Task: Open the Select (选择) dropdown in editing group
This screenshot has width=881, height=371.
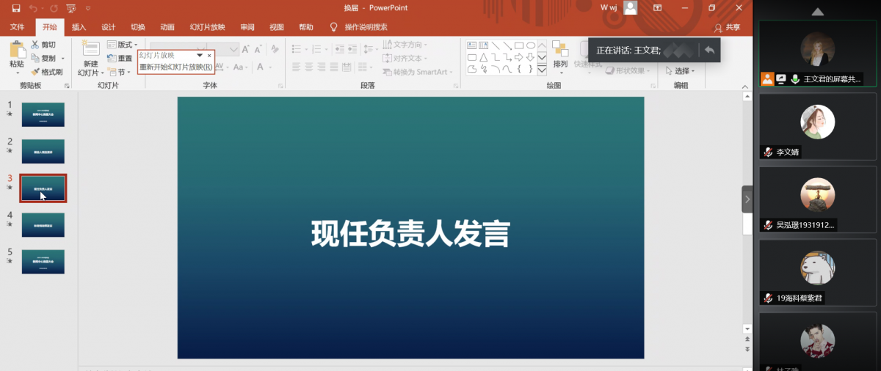Action: pos(681,71)
